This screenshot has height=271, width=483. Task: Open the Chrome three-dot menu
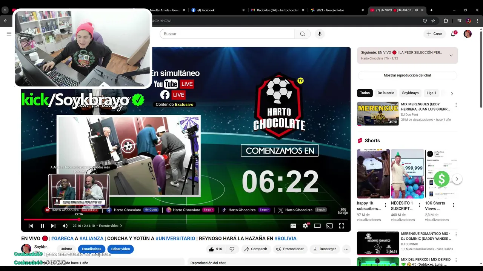coord(477,21)
